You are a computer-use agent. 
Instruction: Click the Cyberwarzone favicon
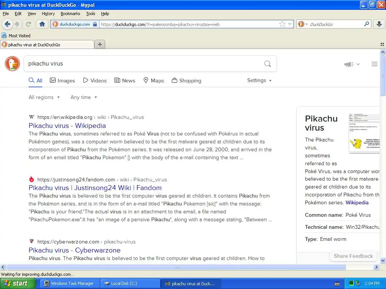tap(32, 241)
